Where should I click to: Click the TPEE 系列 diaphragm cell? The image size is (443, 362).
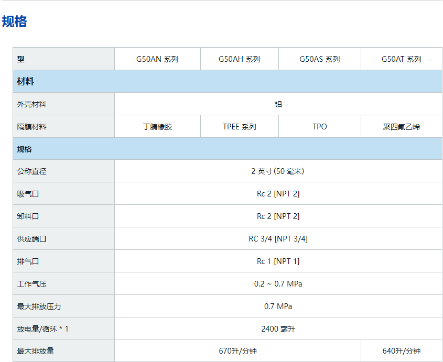click(239, 127)
